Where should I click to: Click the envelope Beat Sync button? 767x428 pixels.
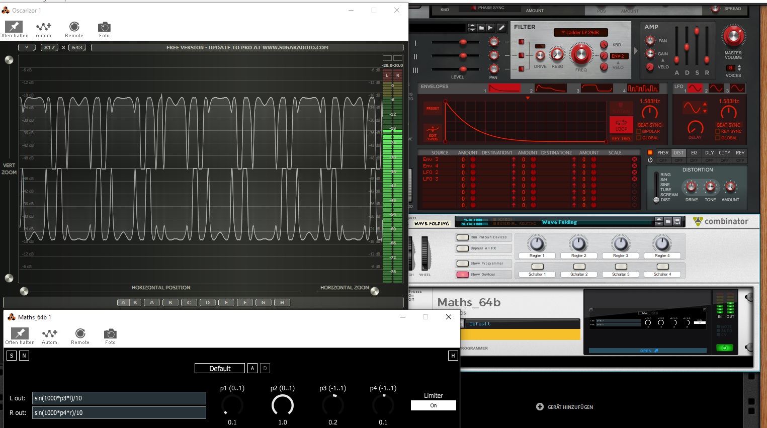pos(650,125)
